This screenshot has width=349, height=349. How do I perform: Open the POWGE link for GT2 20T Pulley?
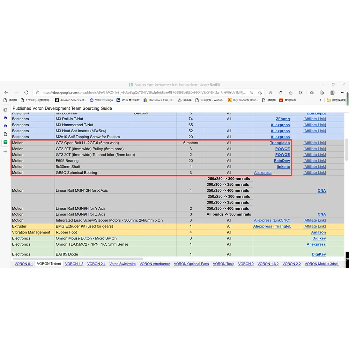(282, 149)
